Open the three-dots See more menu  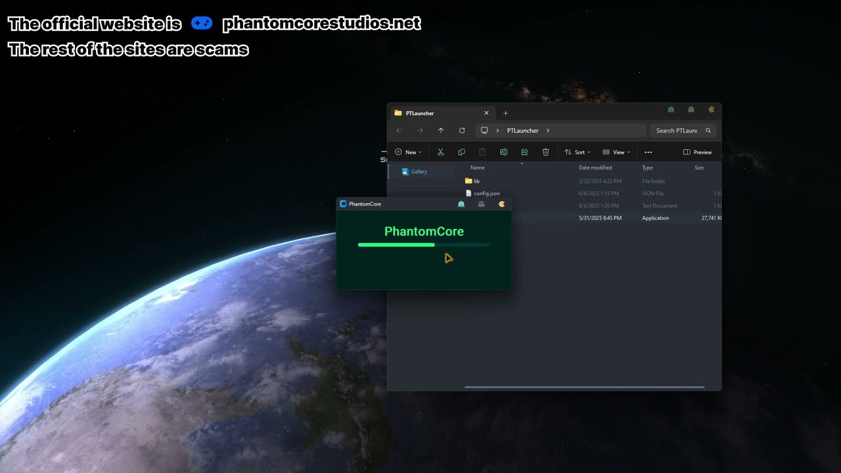[648, 152]
